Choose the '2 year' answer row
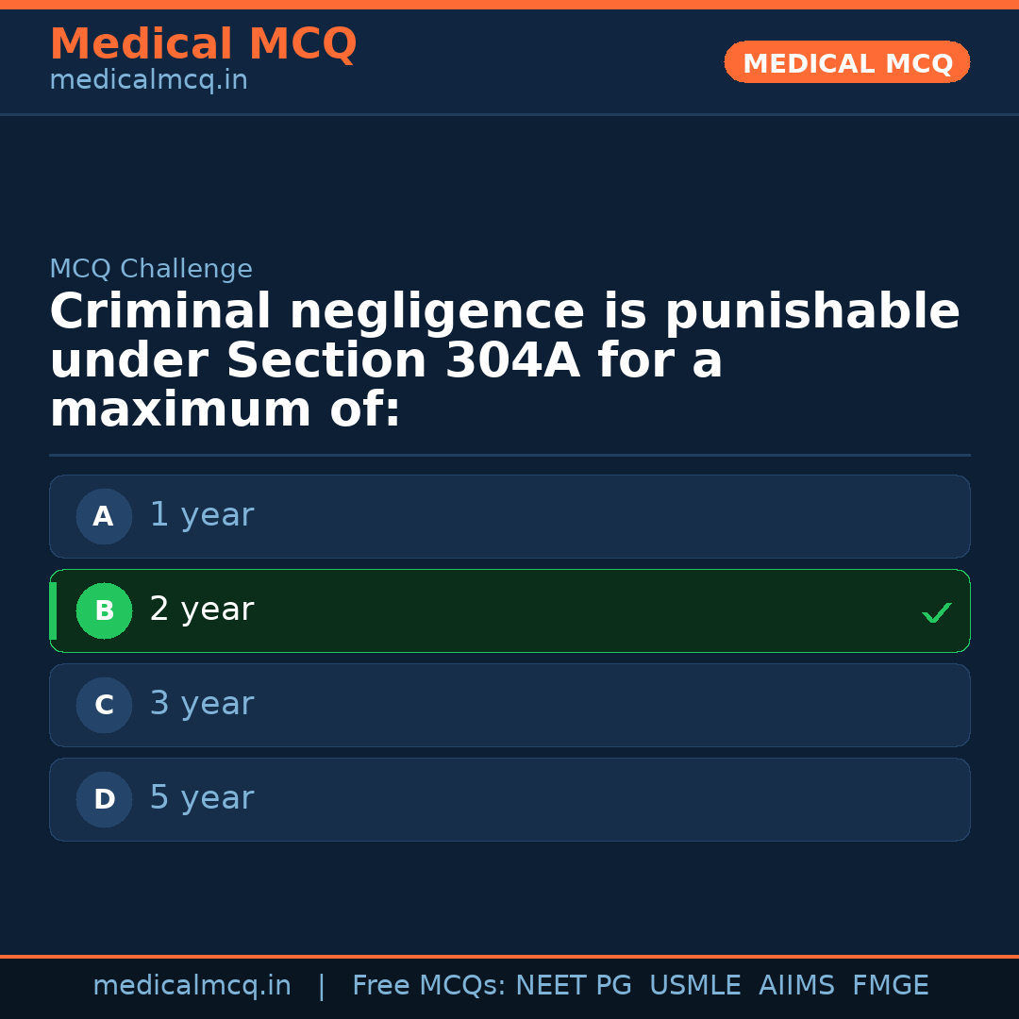The width and height of the screenshot is (1019, 1019). (x=509, y=610)
